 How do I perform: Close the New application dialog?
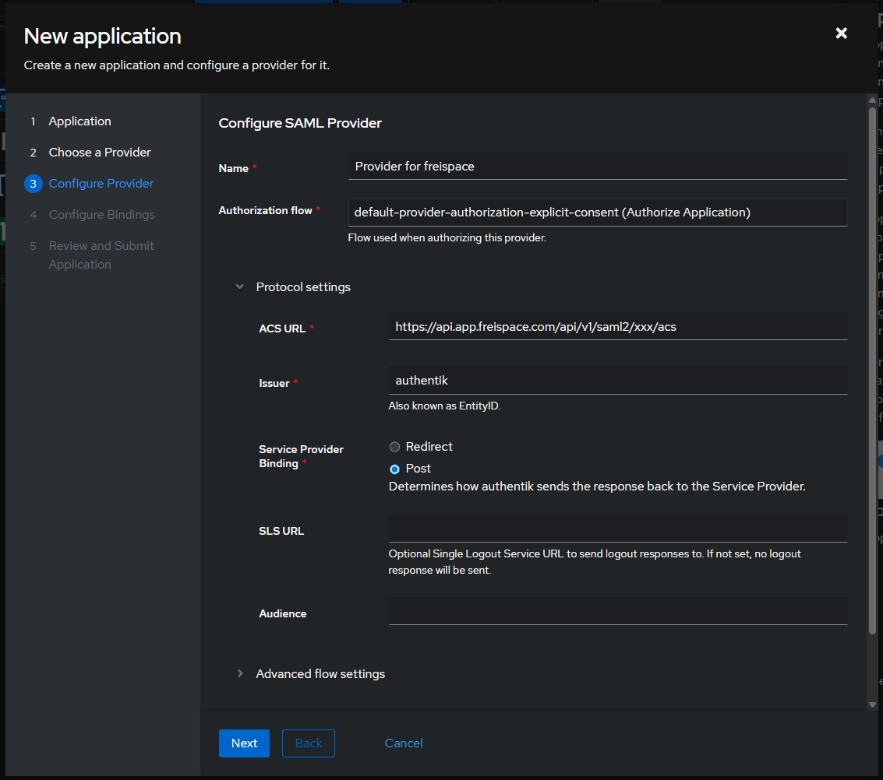point(840,33)
